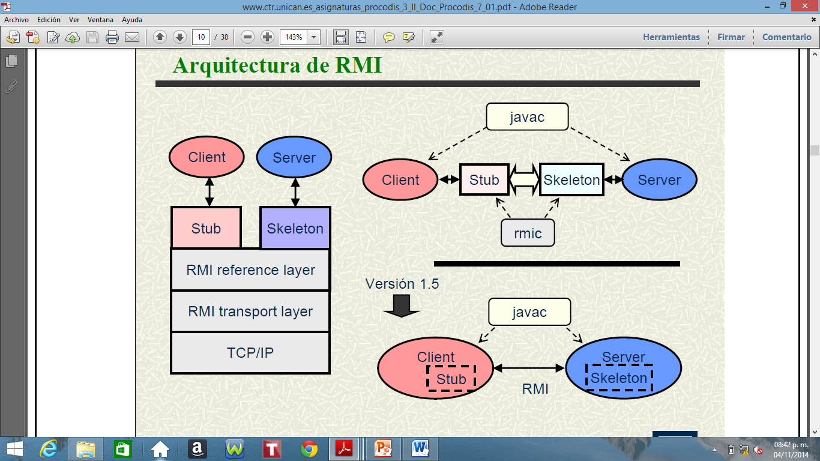The height and width of the screenshot is (461, 820).
Task: Save the document with the disk icon
Action: point(93,37)
